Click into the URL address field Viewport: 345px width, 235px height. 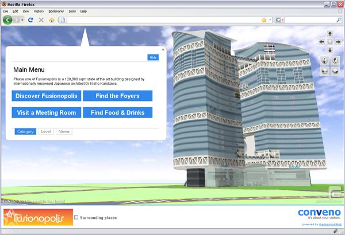[x=163, y=20]
